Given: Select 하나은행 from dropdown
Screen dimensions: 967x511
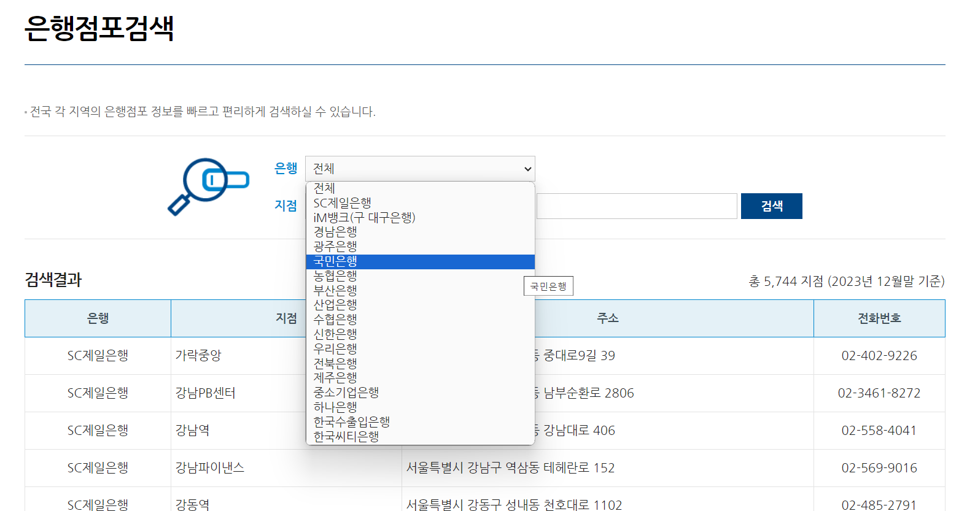Looking at the screenshot, I should tap(420, 407).
